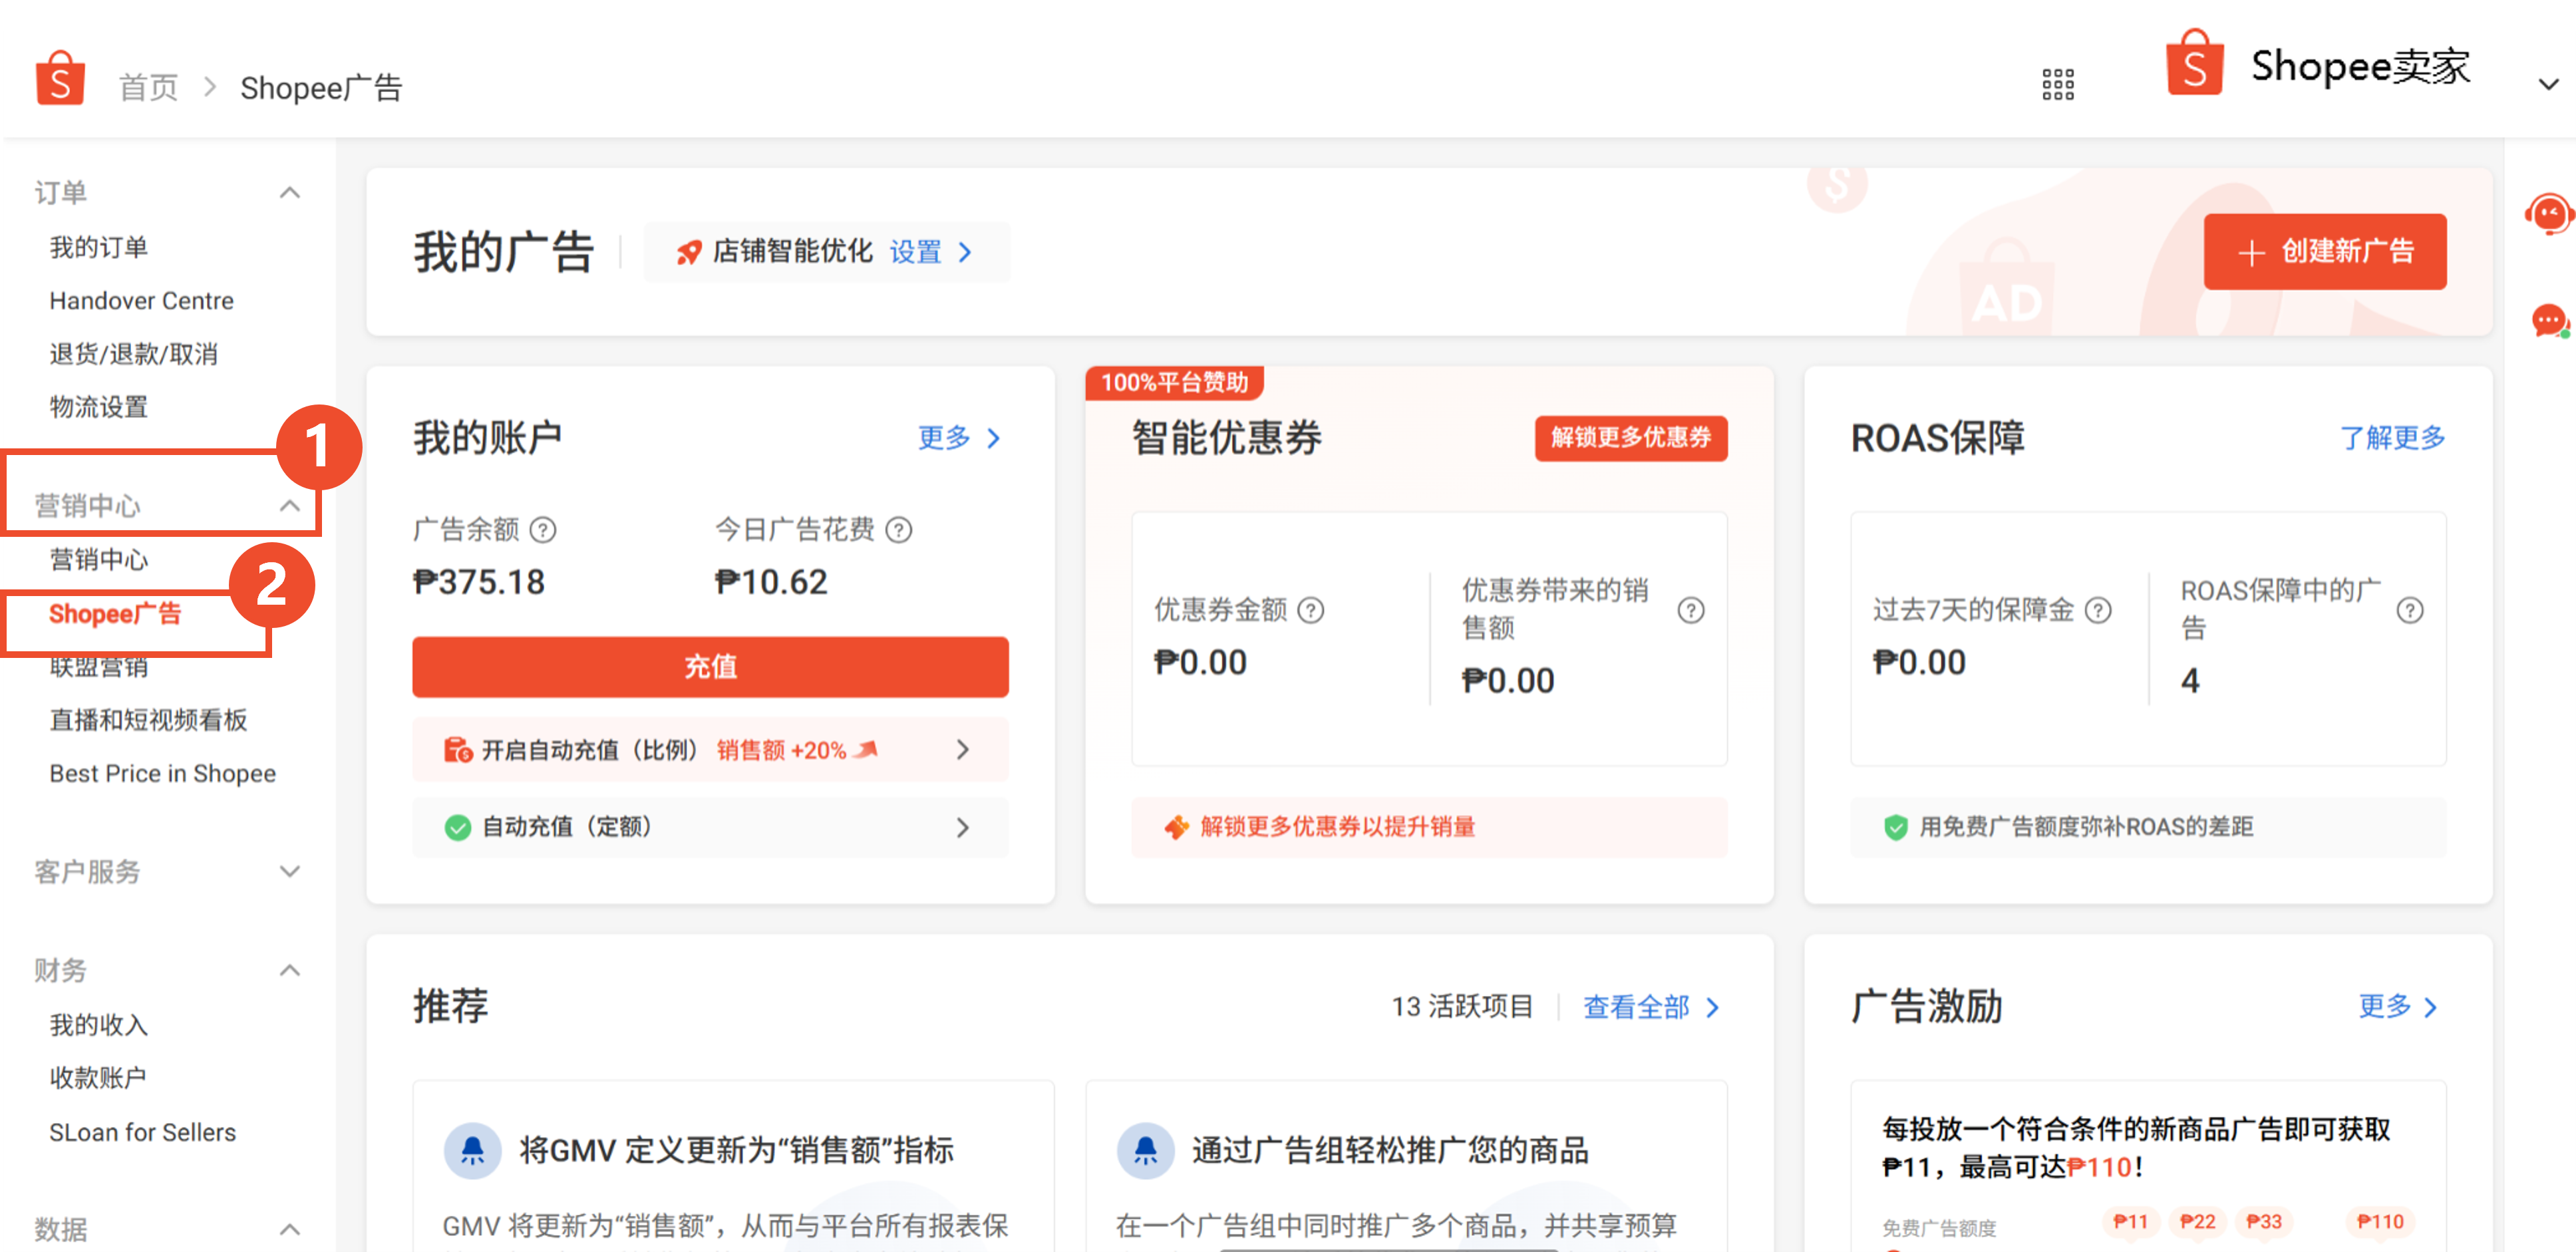Click the ₱110 reward milestone in 广告激励
Viewport: 2576px width, 1252px height.
(2379, 1221)
